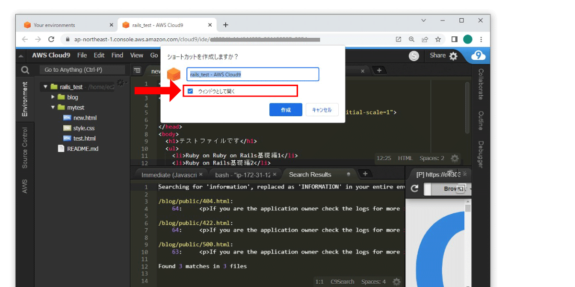Image resolution: width=575 pixels, height=287 pixels.
Task: Open Chrome tab search dropdown chevron
Action: click(424, 21)
